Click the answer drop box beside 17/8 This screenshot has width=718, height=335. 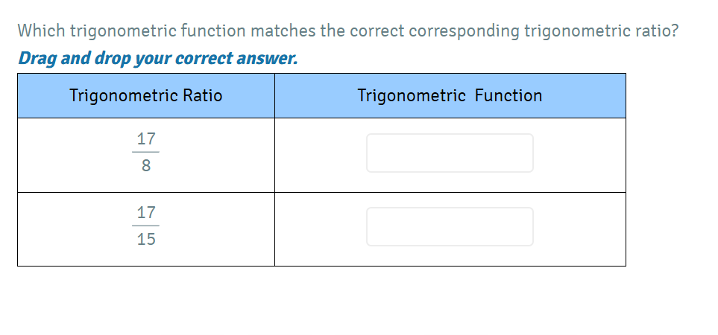[x=450, y=153]
